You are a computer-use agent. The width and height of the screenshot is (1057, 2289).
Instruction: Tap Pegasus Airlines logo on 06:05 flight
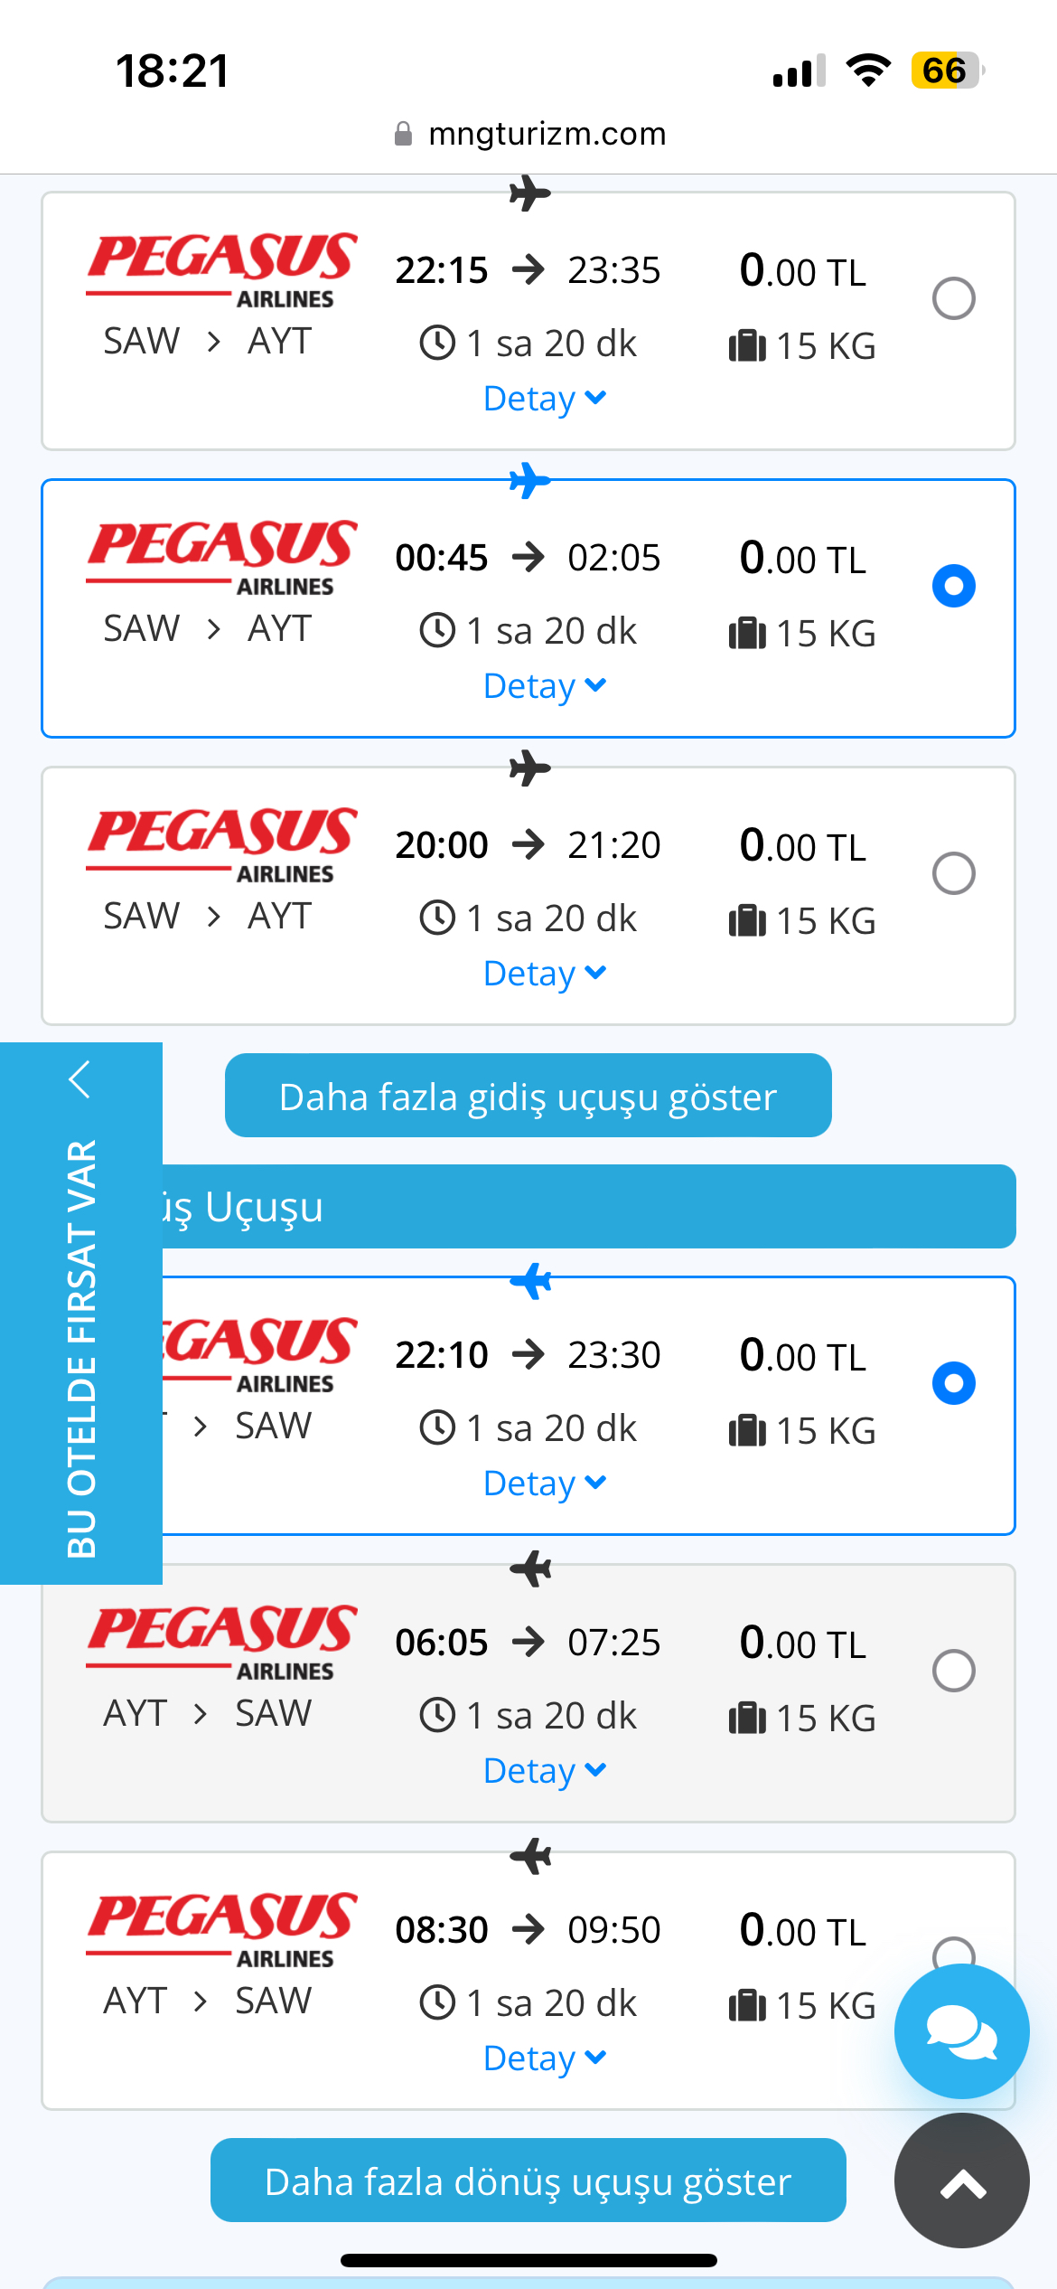pos(221,1642)
